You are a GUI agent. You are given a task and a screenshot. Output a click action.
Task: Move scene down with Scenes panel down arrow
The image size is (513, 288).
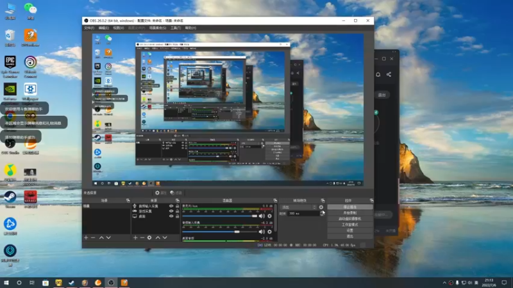coord(108,237)
